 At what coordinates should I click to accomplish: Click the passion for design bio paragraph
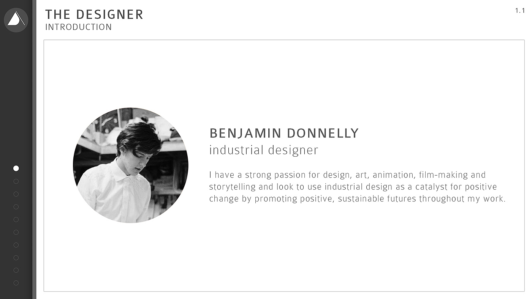coord(357,187)
